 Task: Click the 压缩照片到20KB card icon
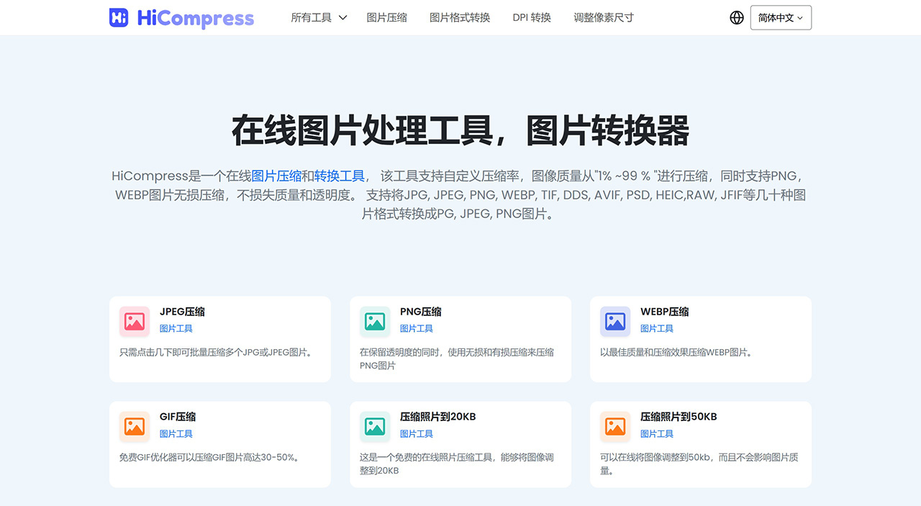pyautogui.click(x=374, y=426)
